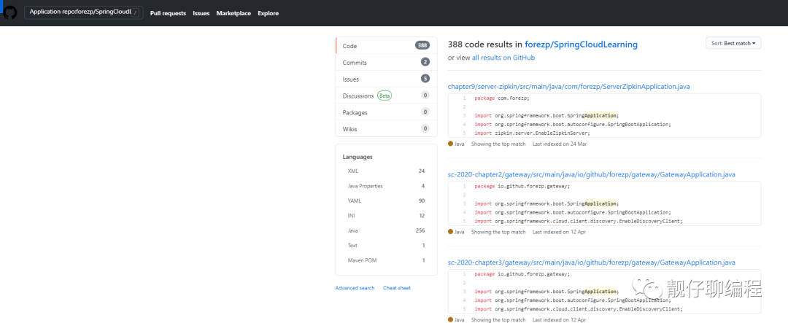This screenshot has width=788, height=323.
Task: Click the 5 count badge beside Issues
Action: (425, 79)
